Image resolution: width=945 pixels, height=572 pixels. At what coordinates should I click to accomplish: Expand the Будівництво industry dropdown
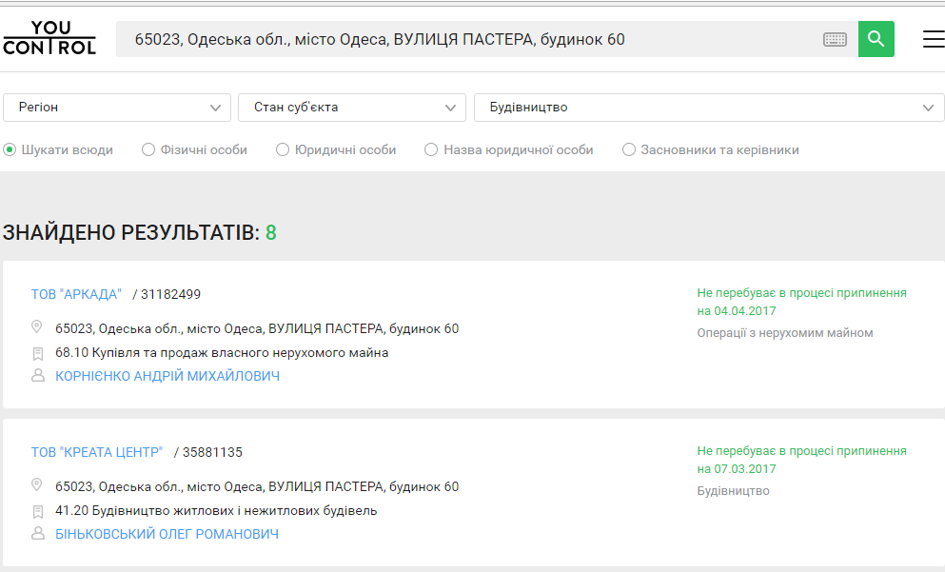point(709,108)
